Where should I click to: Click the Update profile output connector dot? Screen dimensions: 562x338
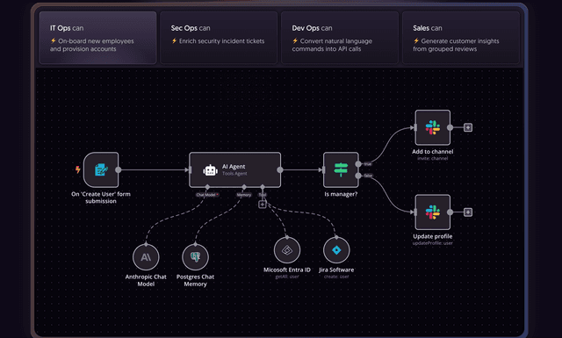click(450, 212)
